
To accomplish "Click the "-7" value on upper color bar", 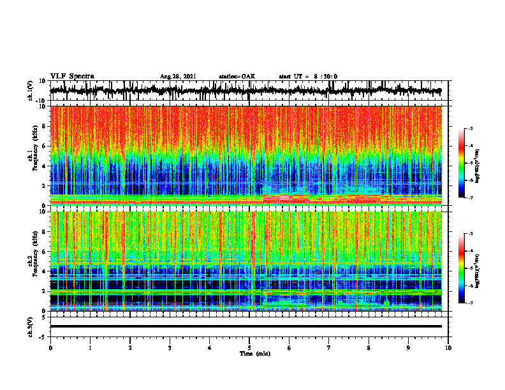I will [x=471, y=198].
